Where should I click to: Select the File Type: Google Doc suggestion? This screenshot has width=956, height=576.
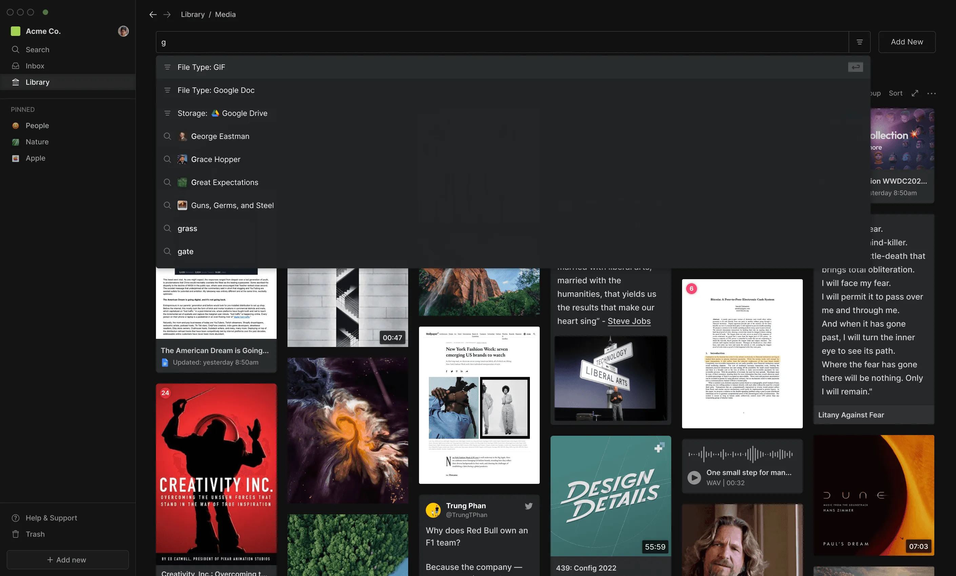tap(513, 90)
